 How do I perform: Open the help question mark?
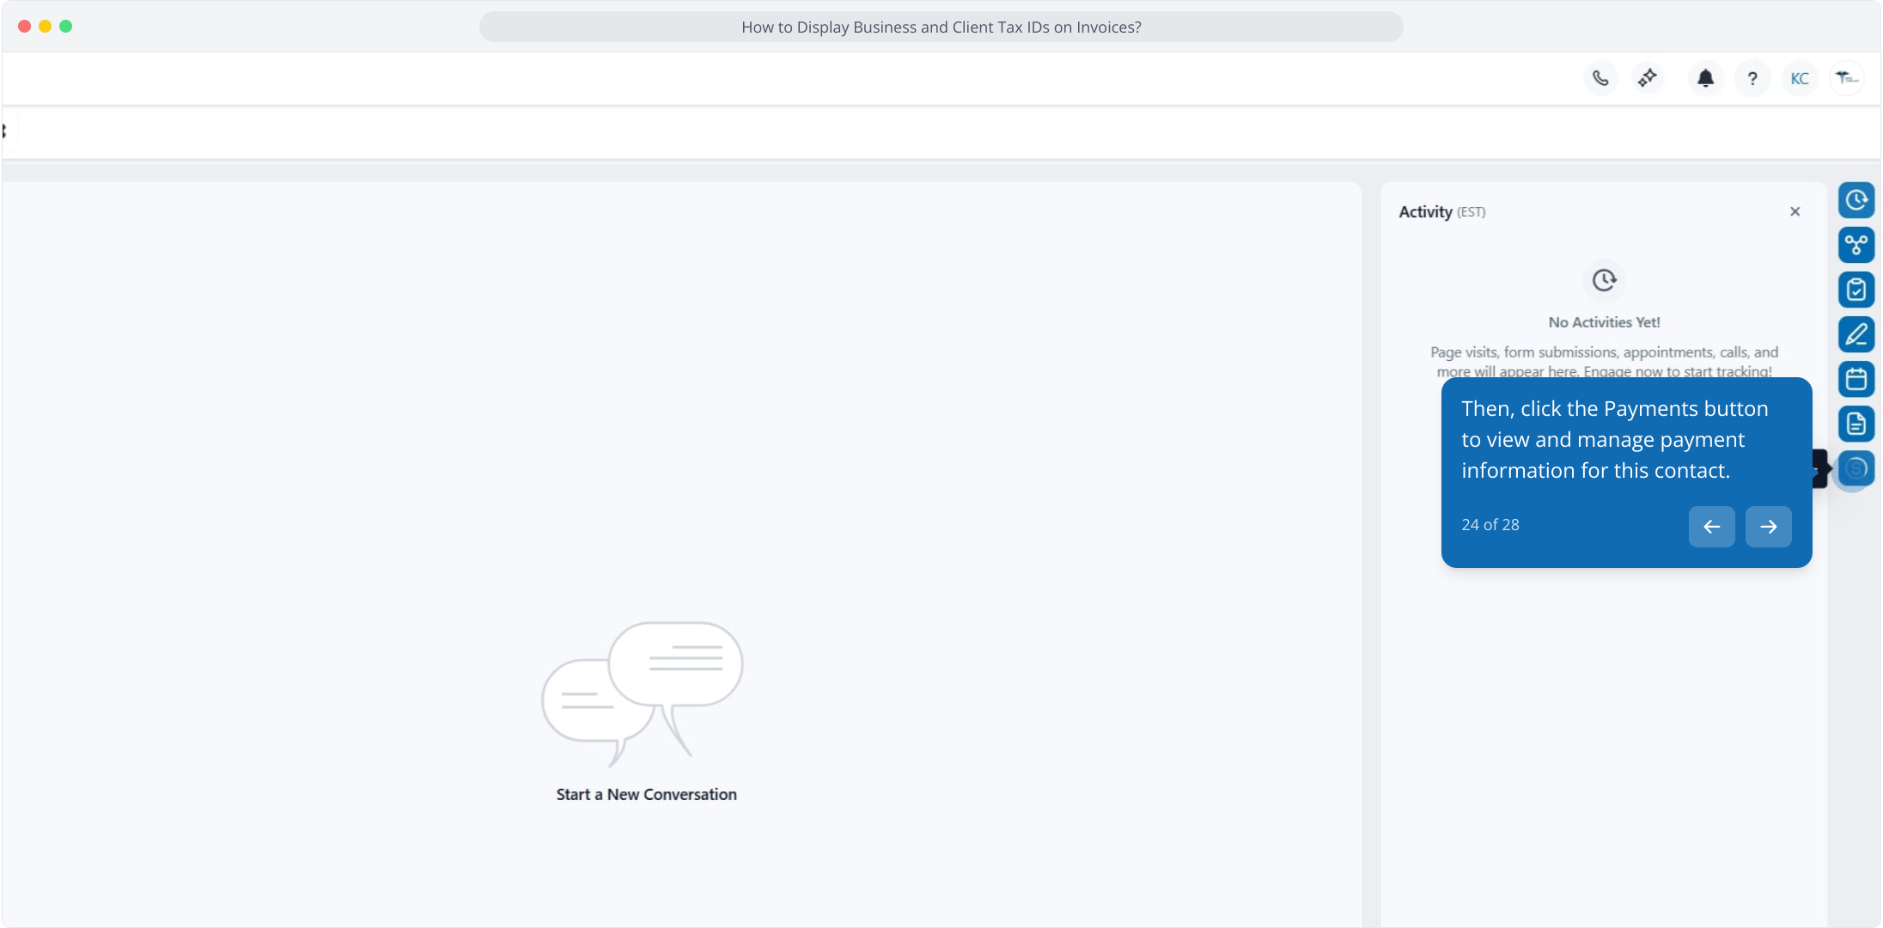coord(1752,78)
